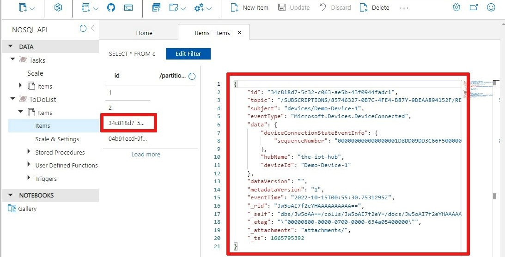Expand the Stored Procedure dropdown arrow

click(x=209, y=9)
